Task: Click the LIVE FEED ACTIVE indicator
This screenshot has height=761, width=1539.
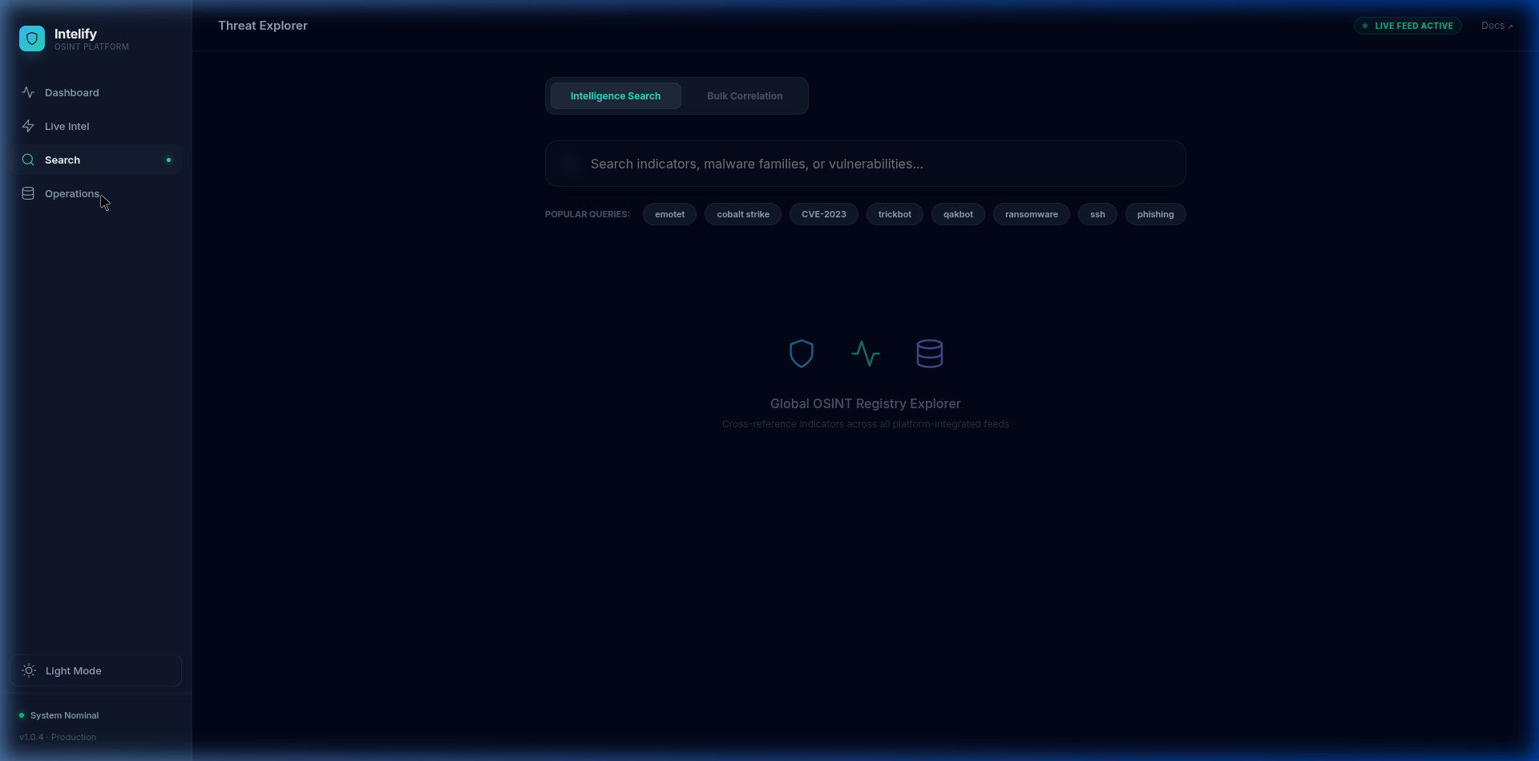Action: [1408, 25]
